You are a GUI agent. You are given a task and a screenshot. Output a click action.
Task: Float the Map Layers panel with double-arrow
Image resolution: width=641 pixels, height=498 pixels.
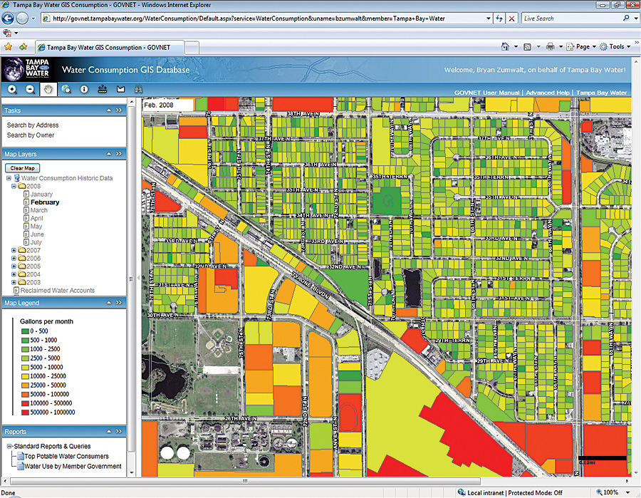[x=119, y=154]
